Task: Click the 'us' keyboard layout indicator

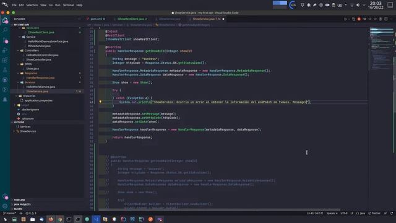Action: 340,5
